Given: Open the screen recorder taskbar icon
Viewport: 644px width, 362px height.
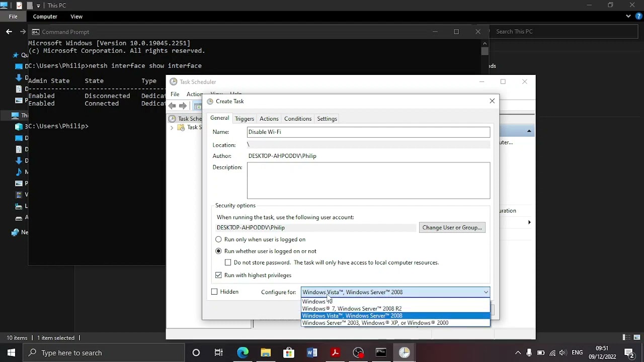Looking at the screenshot, I should click(x=358, y=352).
